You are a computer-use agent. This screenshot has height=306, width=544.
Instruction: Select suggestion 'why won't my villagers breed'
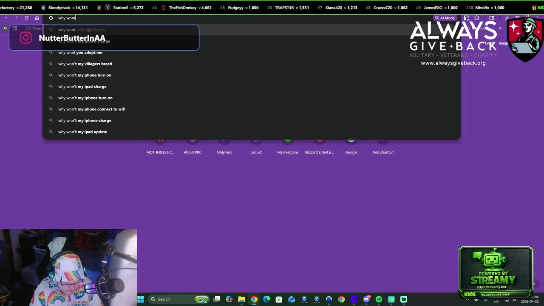(x=251, y=64)
